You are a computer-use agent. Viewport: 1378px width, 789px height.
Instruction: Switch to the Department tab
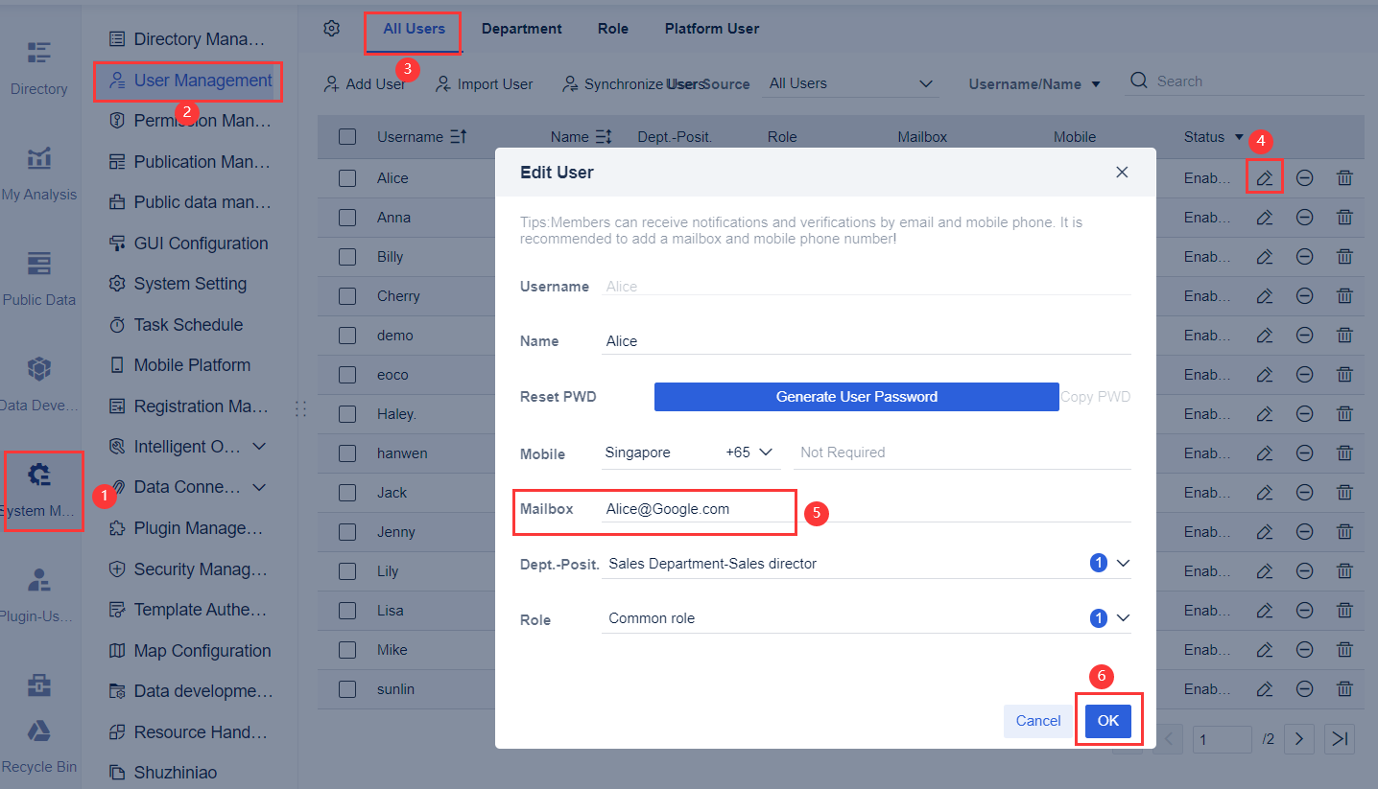click(x=521, y=29)
